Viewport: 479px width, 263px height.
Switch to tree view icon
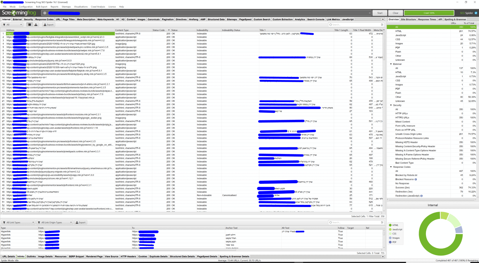(36, 25)
